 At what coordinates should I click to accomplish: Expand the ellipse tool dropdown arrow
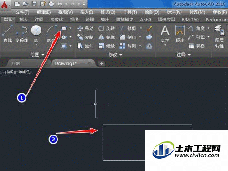(70, 37)
